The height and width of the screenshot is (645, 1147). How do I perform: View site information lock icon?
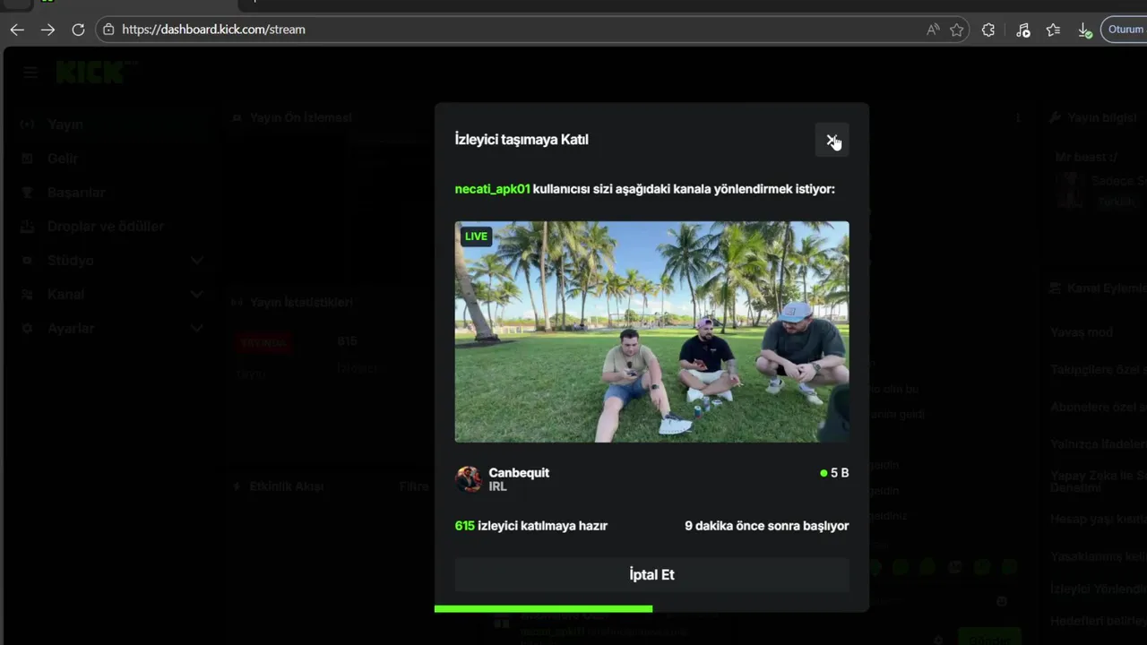[x=108, y=30]
